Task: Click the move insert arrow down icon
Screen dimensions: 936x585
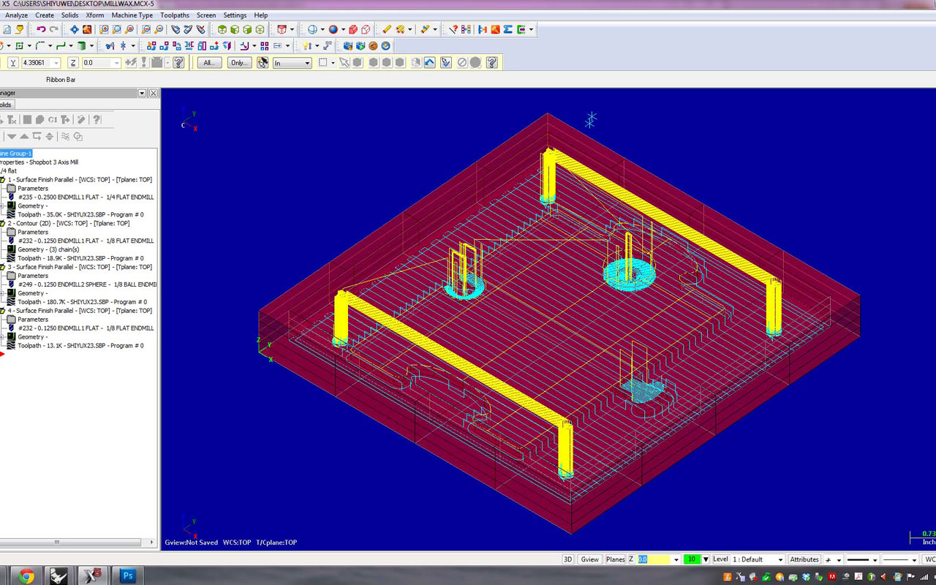Action: [x=12, y=137]
